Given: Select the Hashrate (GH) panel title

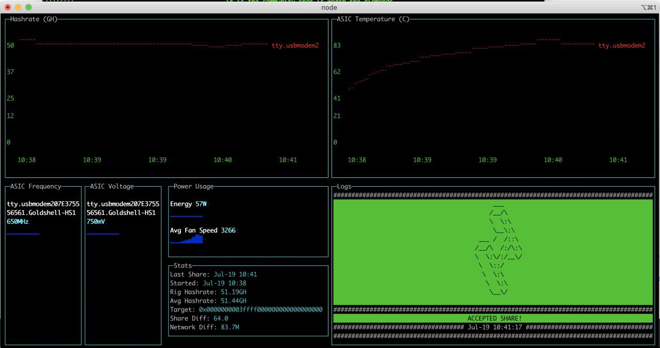Looking at the screenshot, I should click(x=34, y=19).
